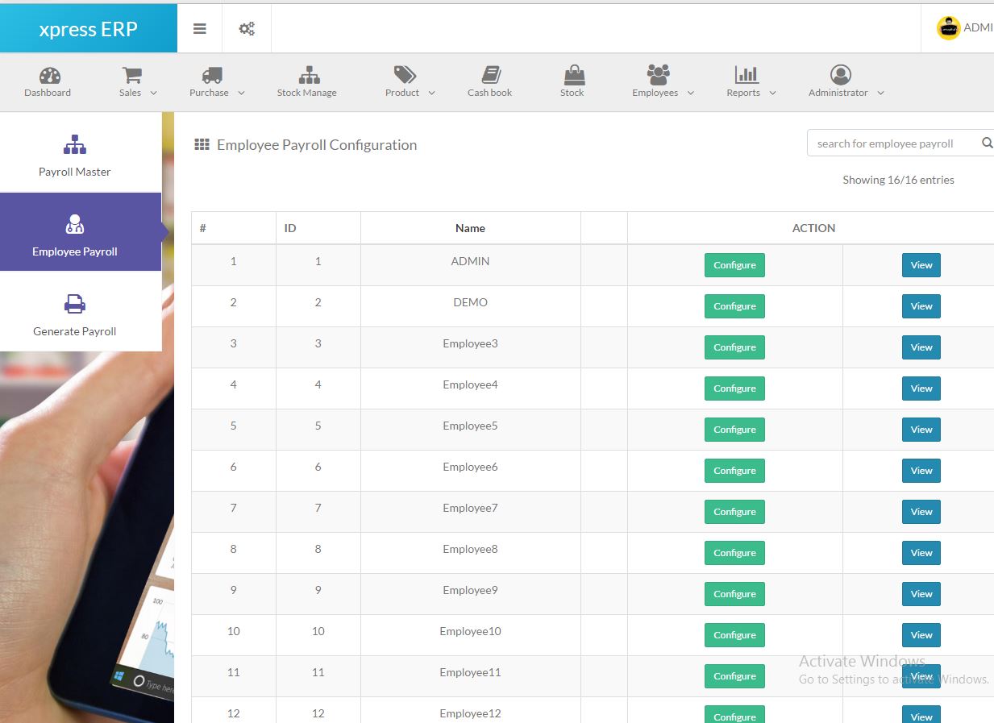
Task: Expand the Employees dropdown arrow
Action: coord(690,93)
